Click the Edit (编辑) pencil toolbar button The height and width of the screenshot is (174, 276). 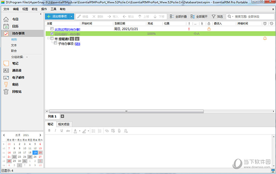82,17
